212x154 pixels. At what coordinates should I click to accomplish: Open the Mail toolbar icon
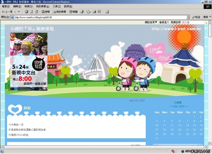(x=88, y=12)
